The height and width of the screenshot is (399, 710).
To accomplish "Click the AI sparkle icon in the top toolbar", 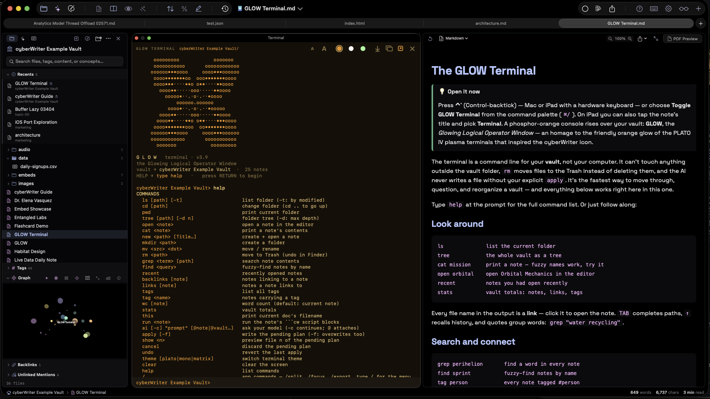I will [x=58, y=8].
